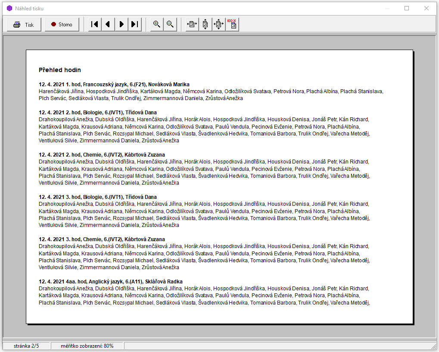The width and height of the screenshot is (439, 352).
Task: Jump to the last page
Action: click(135, 25)
